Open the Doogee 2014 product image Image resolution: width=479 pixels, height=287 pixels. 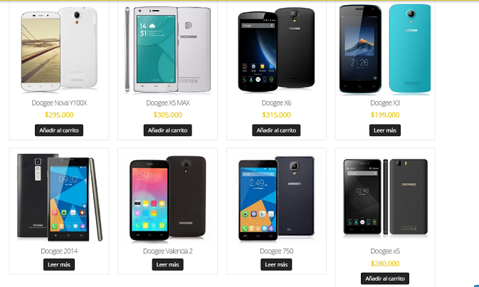(59, 197)
